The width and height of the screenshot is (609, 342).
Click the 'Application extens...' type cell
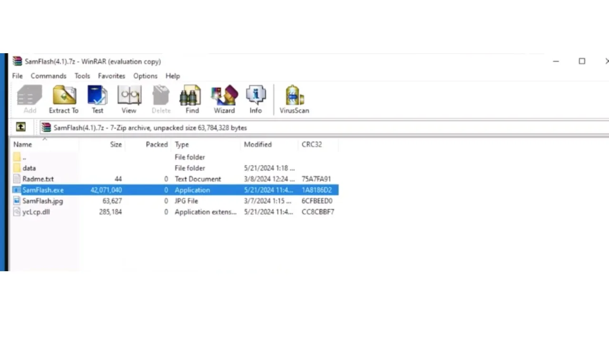206,212
